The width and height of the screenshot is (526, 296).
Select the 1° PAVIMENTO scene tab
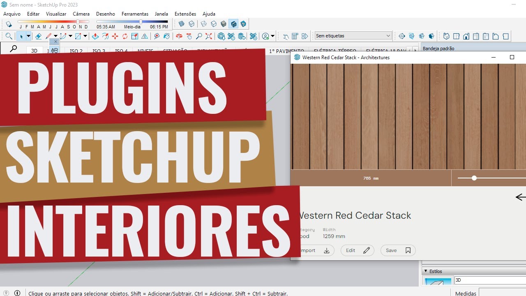coord(286,51)
